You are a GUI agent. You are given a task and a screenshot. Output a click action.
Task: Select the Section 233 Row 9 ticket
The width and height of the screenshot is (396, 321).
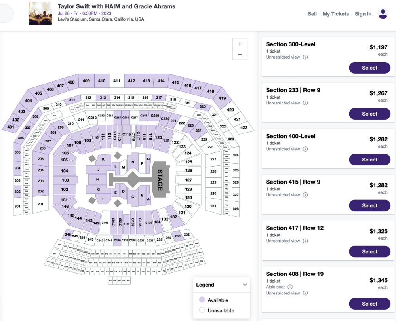point(369,114)
